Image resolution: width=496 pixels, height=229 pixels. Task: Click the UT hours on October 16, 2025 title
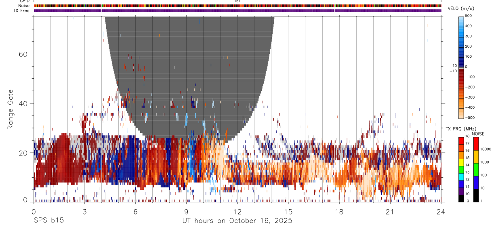click(237, 221)
